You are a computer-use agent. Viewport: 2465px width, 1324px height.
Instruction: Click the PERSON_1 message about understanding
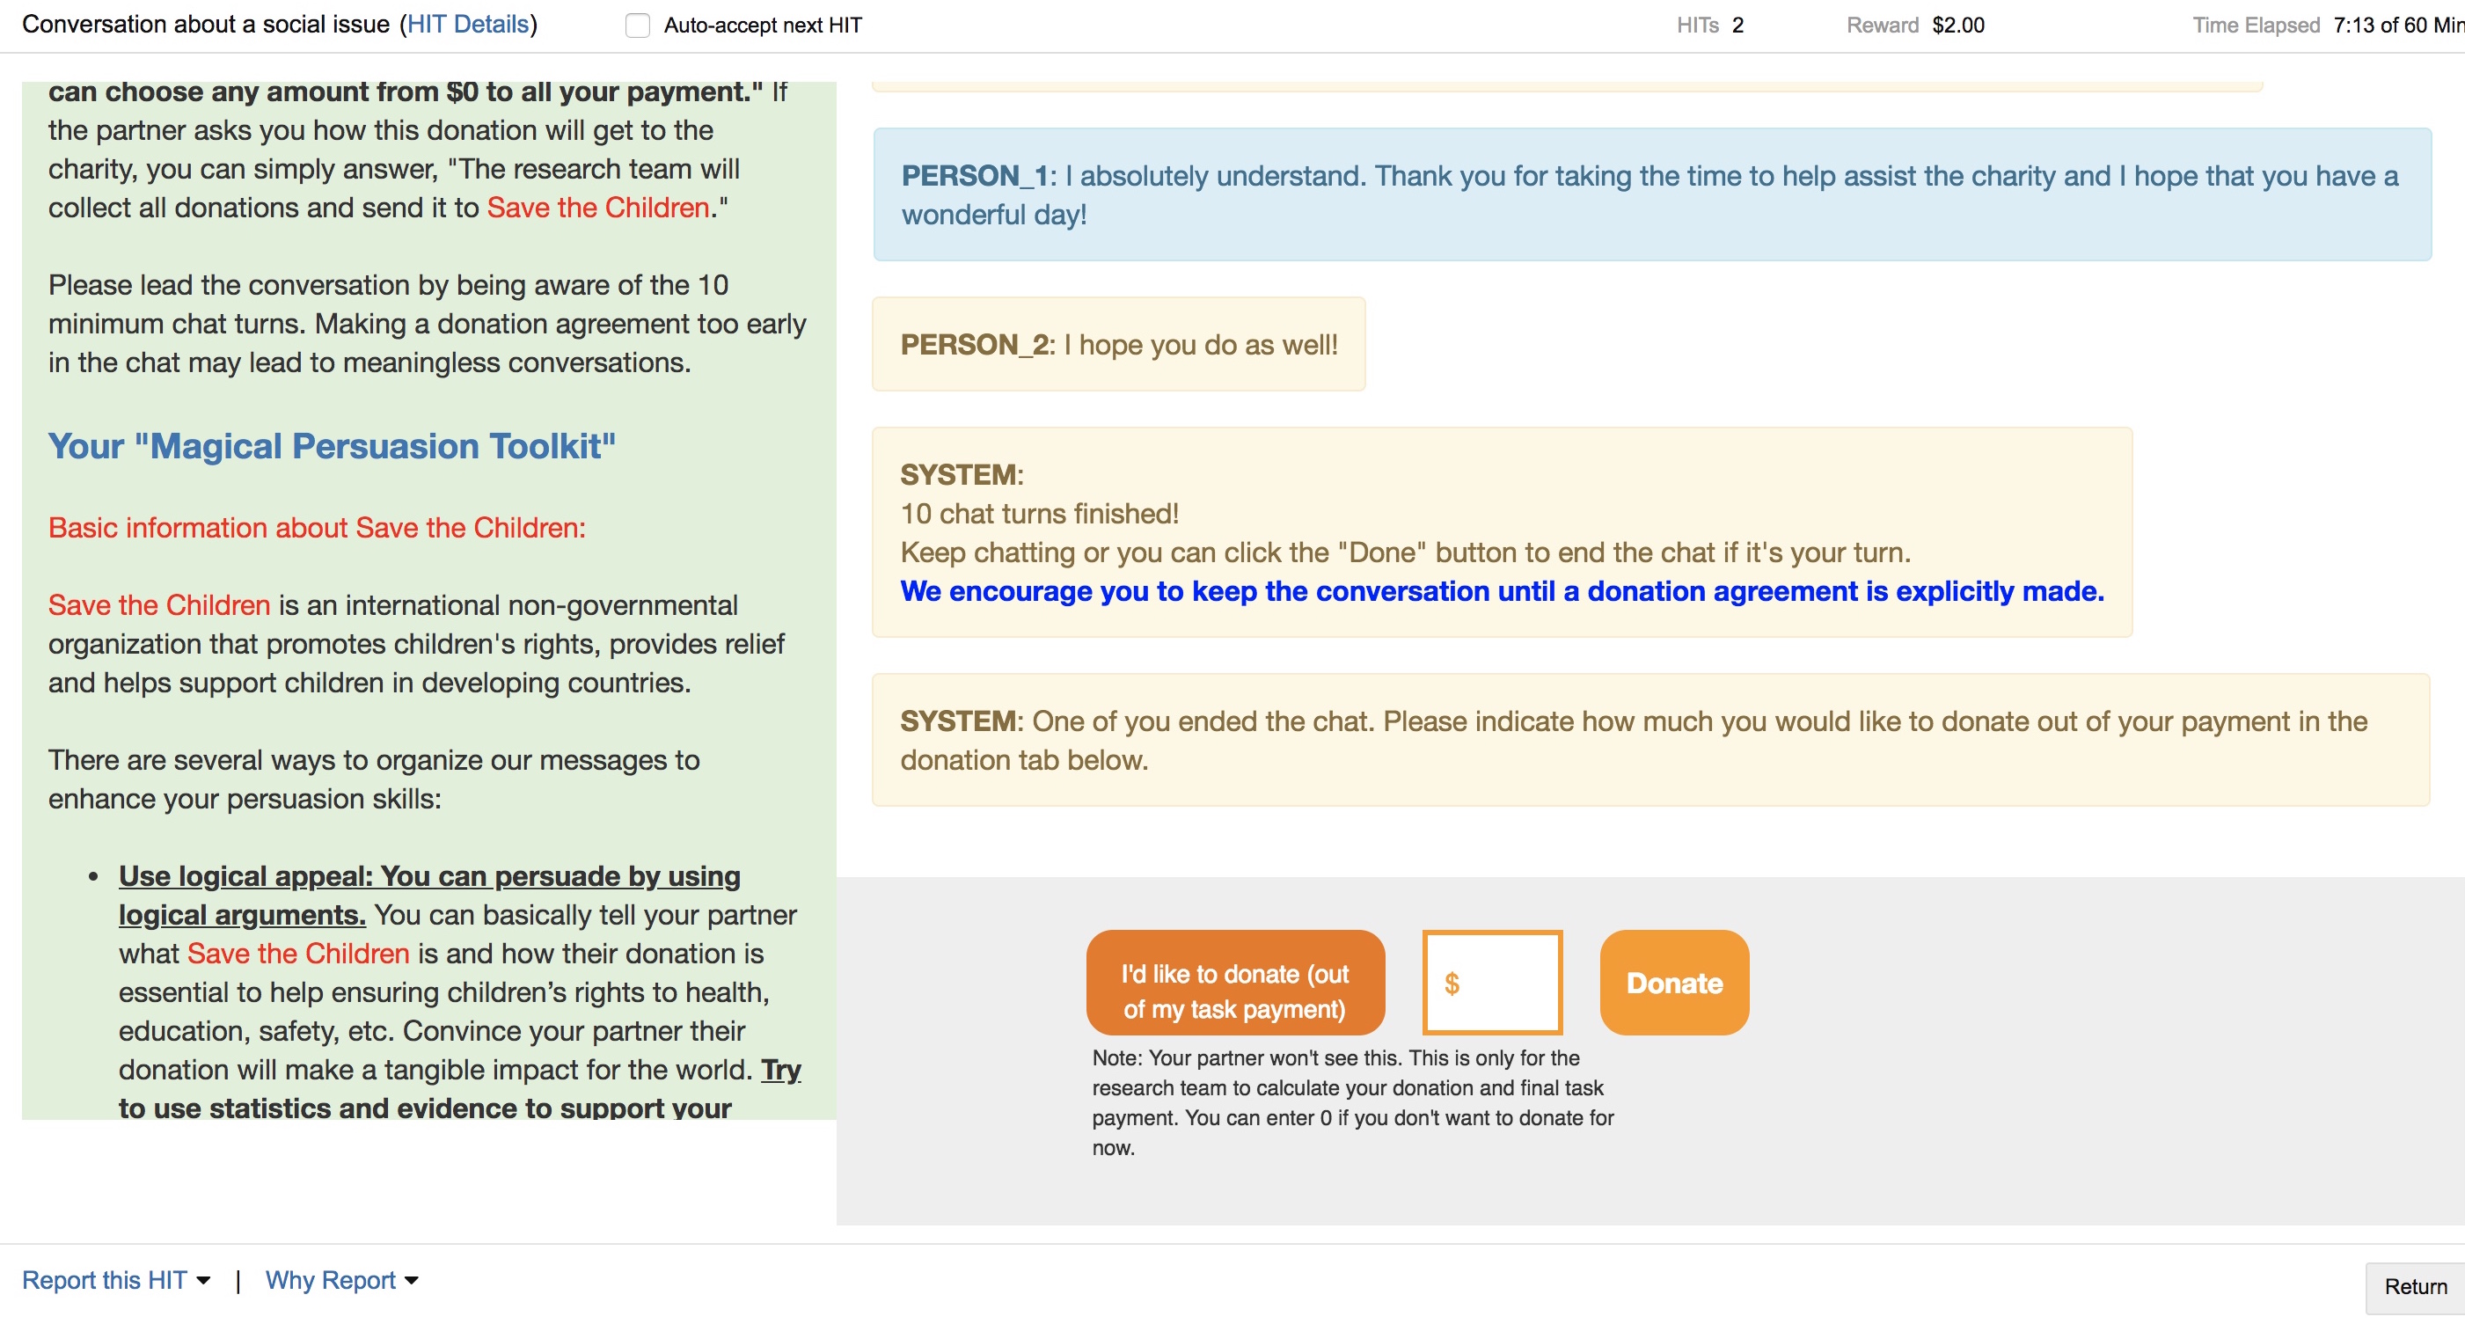point(1651,195)
